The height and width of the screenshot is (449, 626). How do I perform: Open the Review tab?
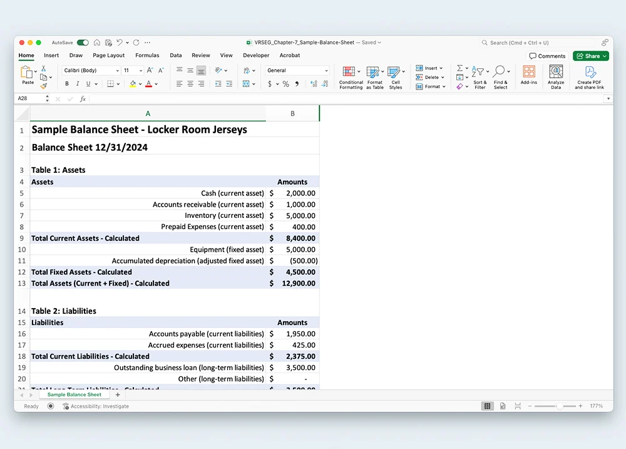pyautogui.click(x=201, y=56)
